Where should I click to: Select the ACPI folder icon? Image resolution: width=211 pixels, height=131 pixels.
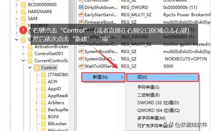coord(43,82)
